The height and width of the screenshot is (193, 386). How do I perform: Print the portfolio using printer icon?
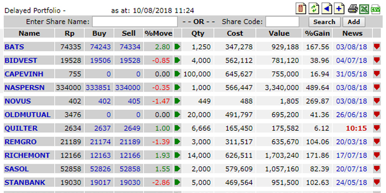coord(353,8)
